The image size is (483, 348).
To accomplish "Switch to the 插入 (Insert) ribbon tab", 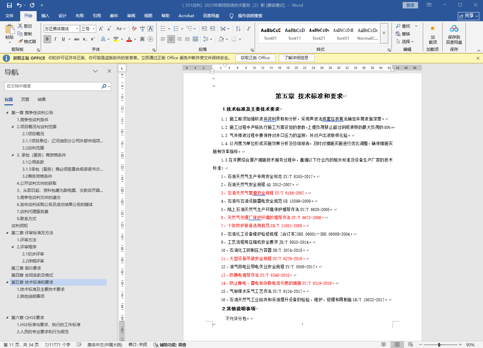I will click(45, 16).
